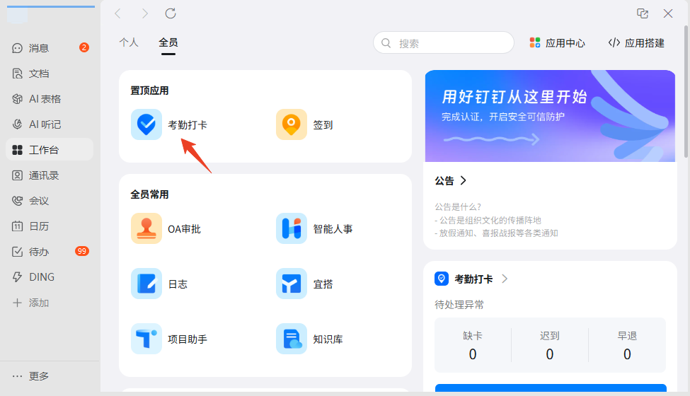Click the vertical scrollbar on the right
The image size is (690, 396).
[x=686, y=91]
